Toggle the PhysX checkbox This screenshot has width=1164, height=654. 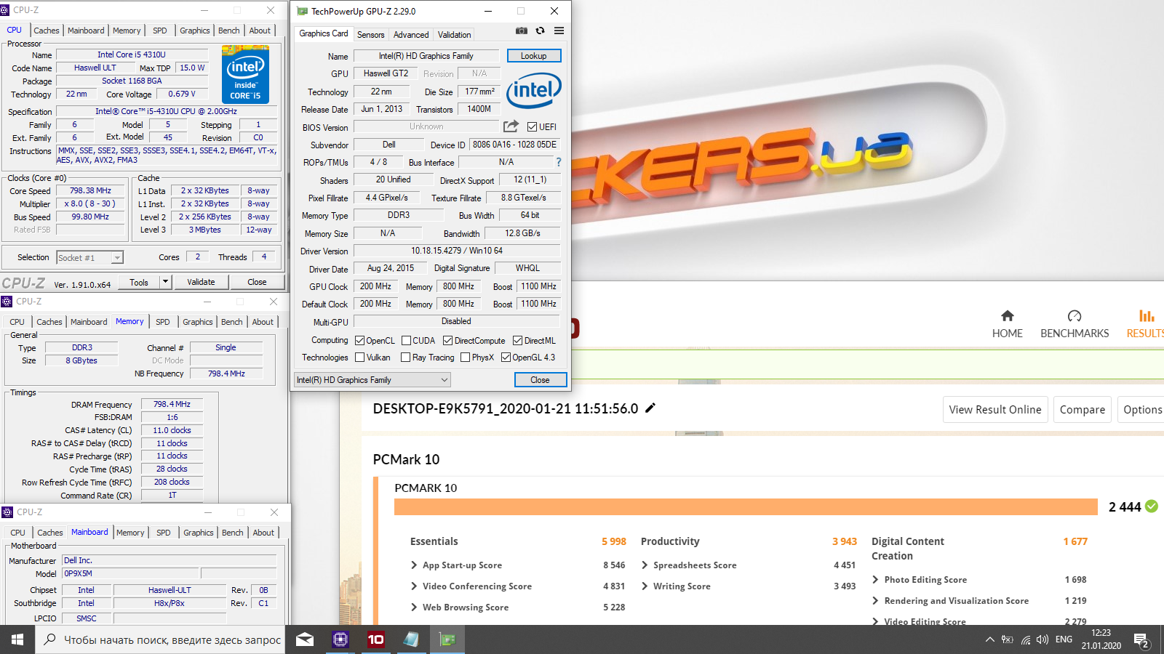[x=466, y=357]
